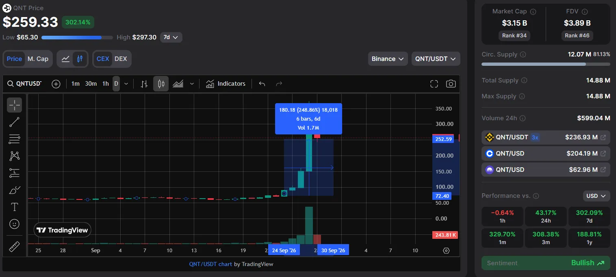Switch to the Price view toggle
Image resolution: width=616 pixels, height=277 pixels.
[14, 59]
